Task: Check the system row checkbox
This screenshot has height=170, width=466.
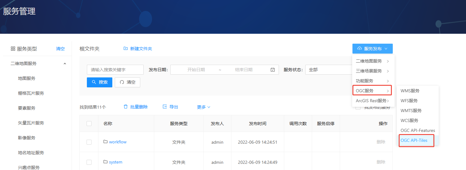Action: [89, 162]
